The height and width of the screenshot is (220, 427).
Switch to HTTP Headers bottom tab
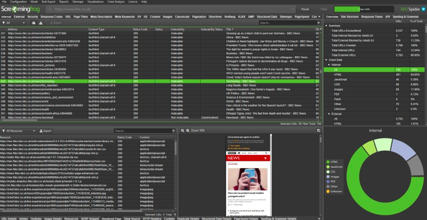pyautogui.click(x=152, y=218)
